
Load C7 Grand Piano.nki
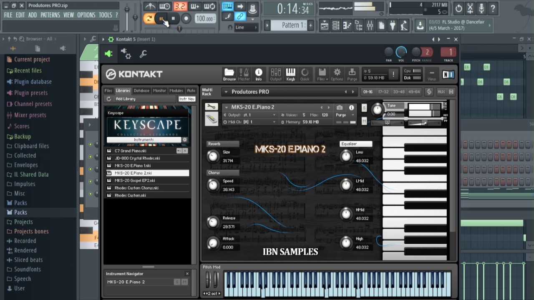147,151
